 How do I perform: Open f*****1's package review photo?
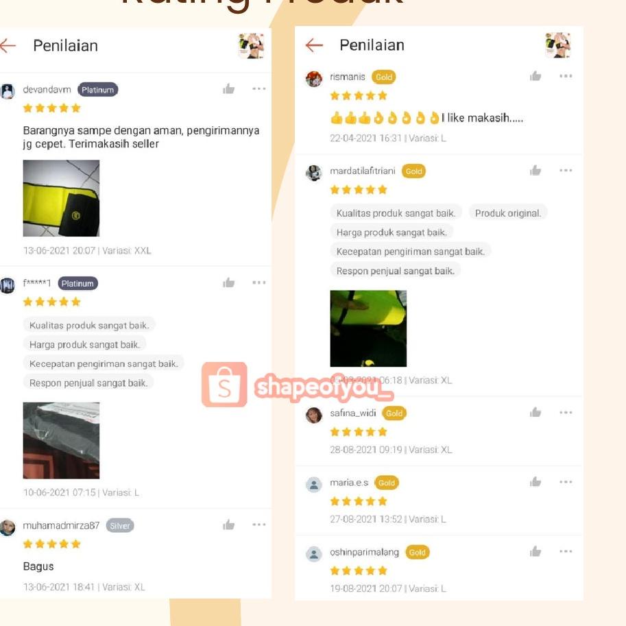(61, 440)
